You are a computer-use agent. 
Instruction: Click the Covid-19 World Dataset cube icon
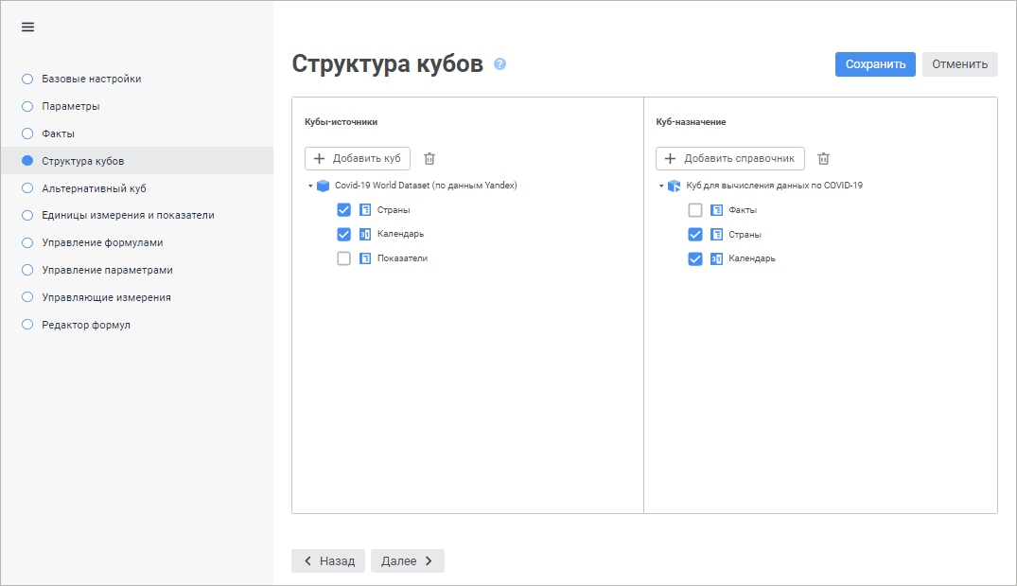point(323,186)
